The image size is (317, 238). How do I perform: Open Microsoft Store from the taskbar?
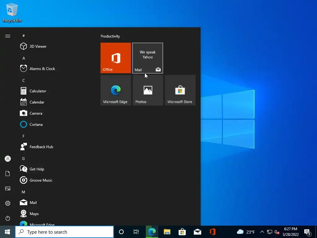pos(182,232)
